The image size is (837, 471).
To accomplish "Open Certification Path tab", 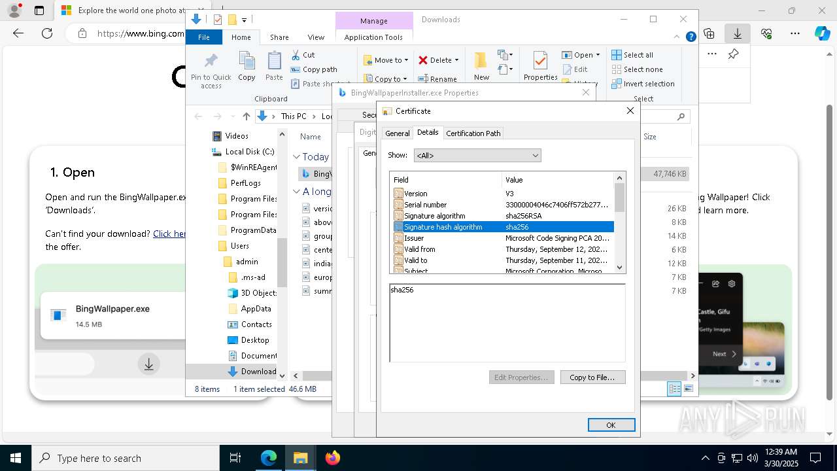I will 473,133.
